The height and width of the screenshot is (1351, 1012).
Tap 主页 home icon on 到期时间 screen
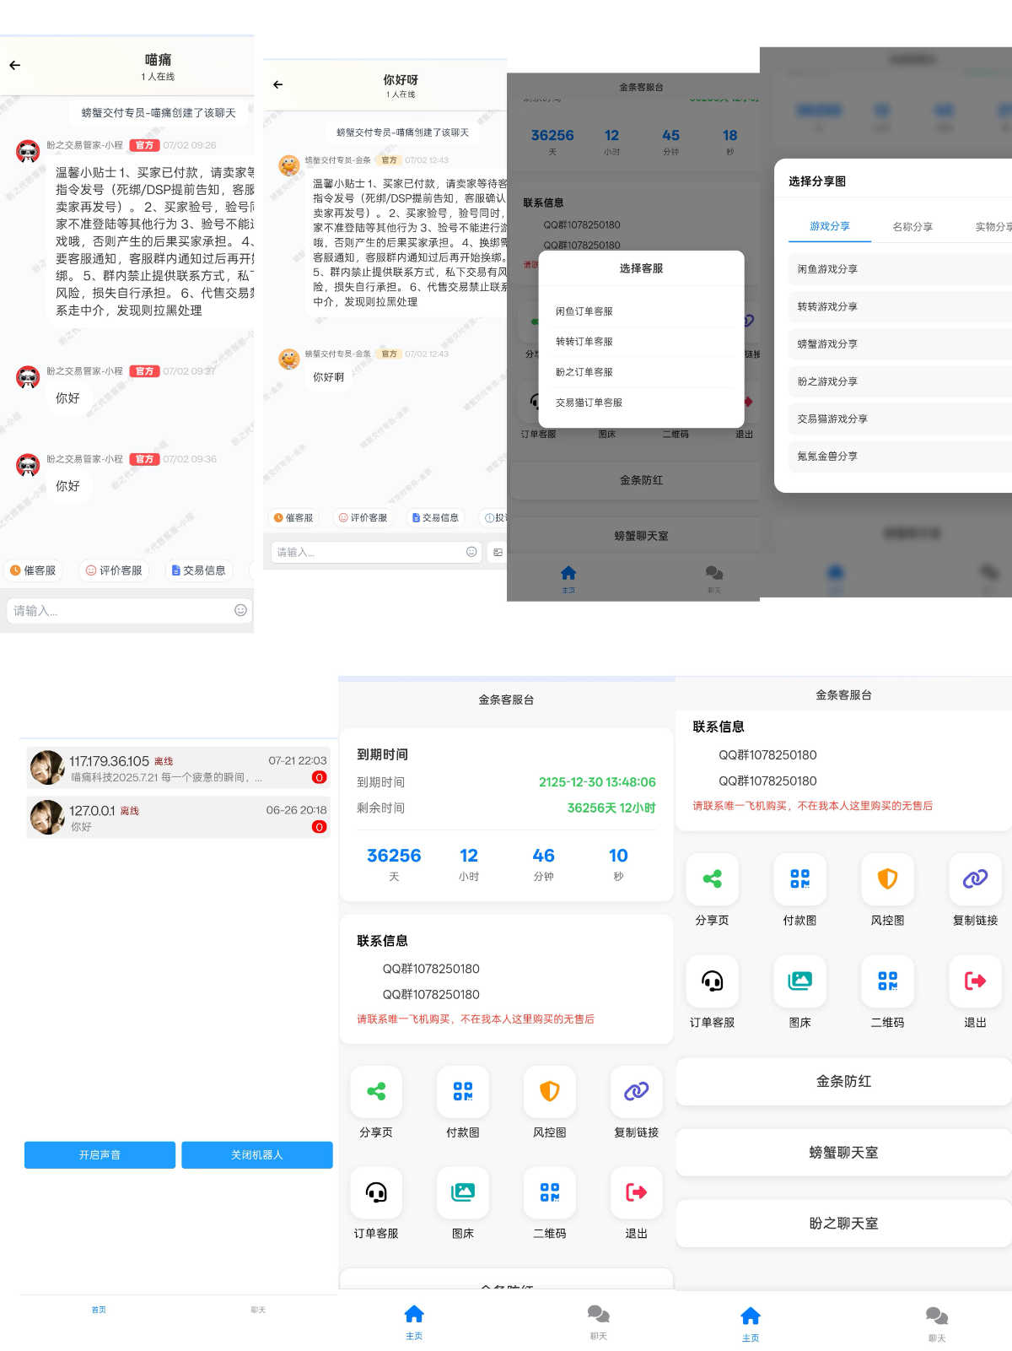(414, 1314)
